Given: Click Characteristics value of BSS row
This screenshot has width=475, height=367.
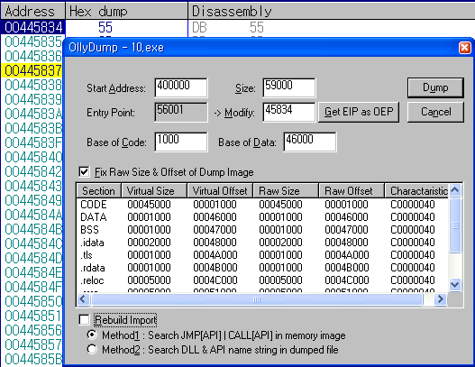Looking at the screenshot, I should (413, 230).
